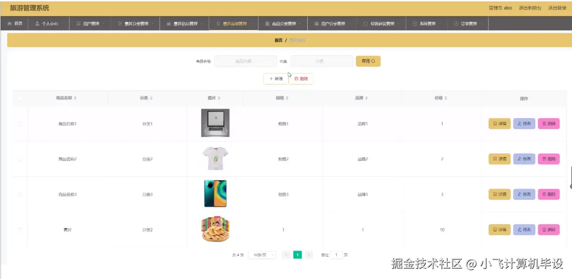Screen dimensions: 572x279
Task: Toggle the select-all checkbox in table header
Action: click(x=20, y=99)
